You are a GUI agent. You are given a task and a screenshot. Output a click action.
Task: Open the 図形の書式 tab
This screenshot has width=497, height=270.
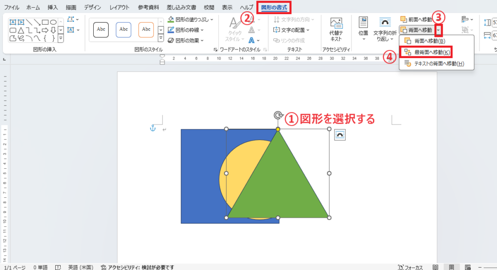pyautogui.click(x=274, y=7)
